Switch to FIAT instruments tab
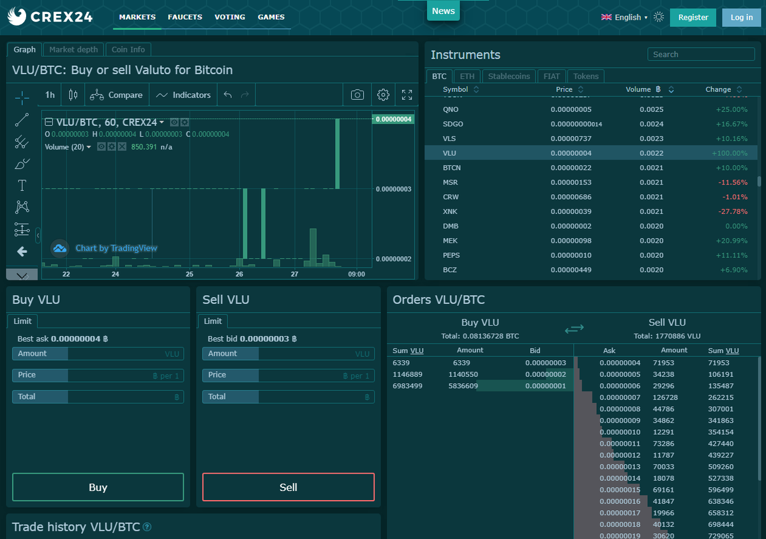 (552, 76)
